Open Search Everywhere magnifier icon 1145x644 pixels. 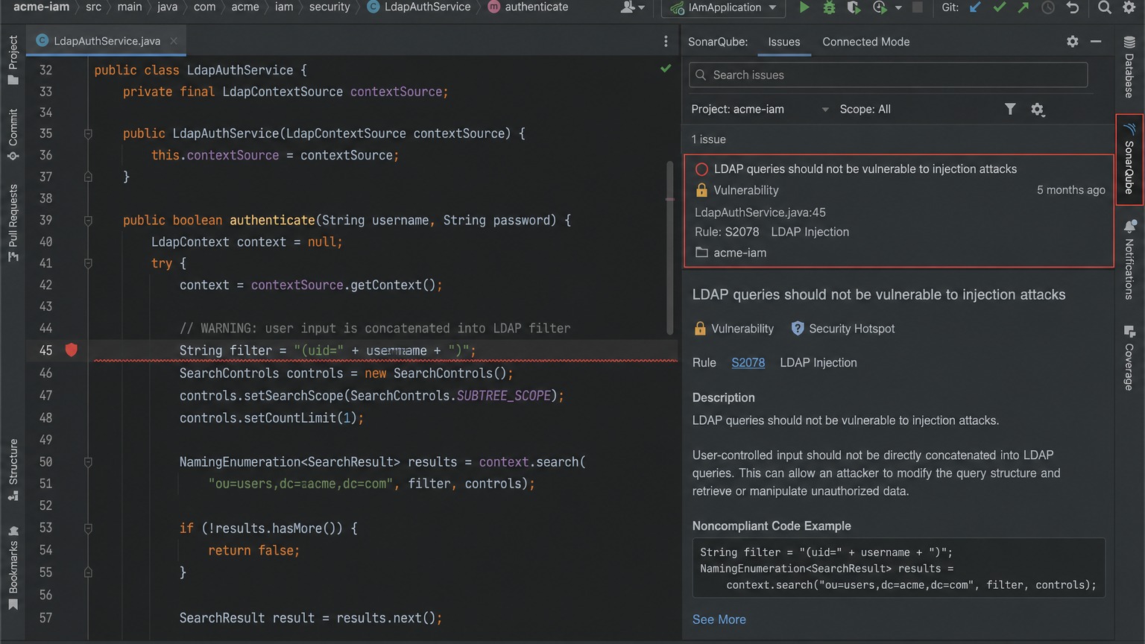tap(1105, 7)
